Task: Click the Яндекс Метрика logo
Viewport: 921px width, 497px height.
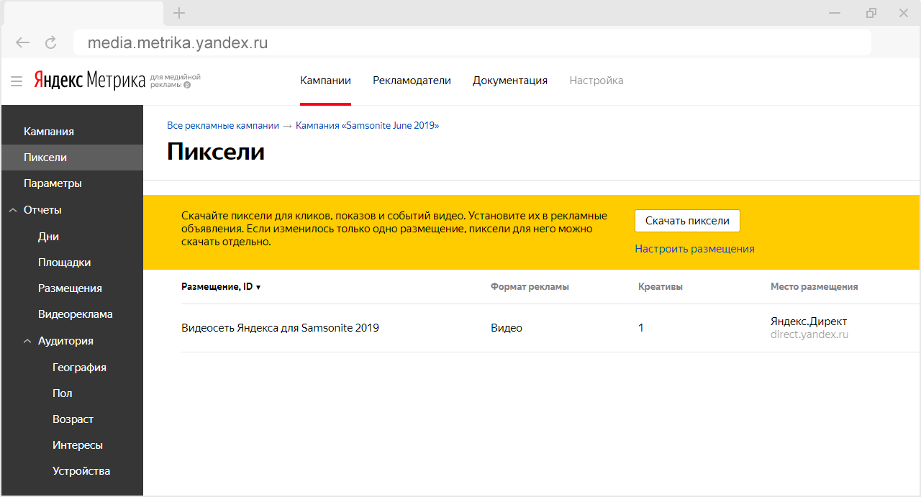Action: click(89, 80)
